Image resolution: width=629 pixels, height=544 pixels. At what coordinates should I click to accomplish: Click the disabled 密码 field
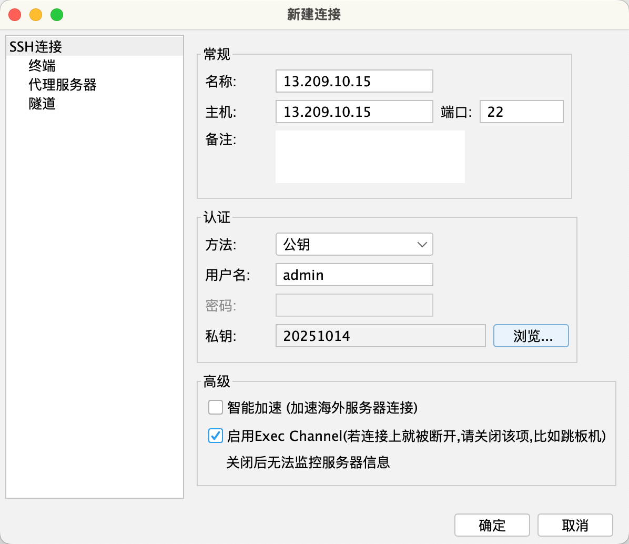coord(354,306)
